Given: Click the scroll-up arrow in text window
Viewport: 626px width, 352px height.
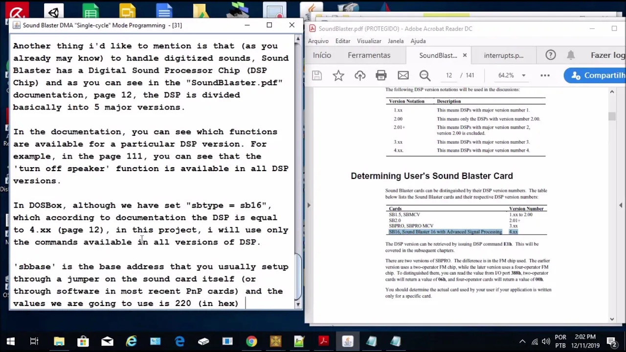Looking at the screenshot, I should [297, 39].
